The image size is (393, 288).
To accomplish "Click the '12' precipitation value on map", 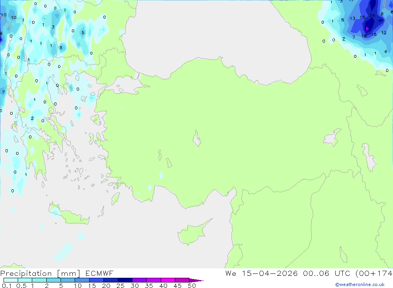I will point(384,33).
